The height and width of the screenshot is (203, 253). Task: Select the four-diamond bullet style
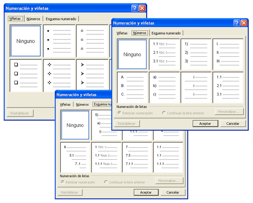pos(59,74)
